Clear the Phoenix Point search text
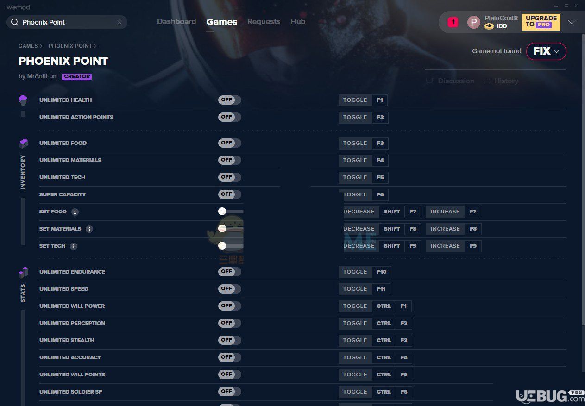This screenshot has width=585, height=406. [120, 22]
